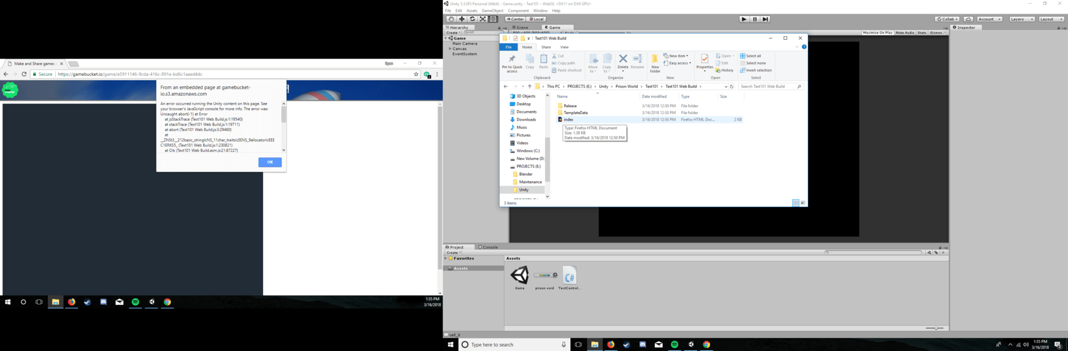
Task: Toggle Mute Audio in Game view
Action: coord(904,32)
